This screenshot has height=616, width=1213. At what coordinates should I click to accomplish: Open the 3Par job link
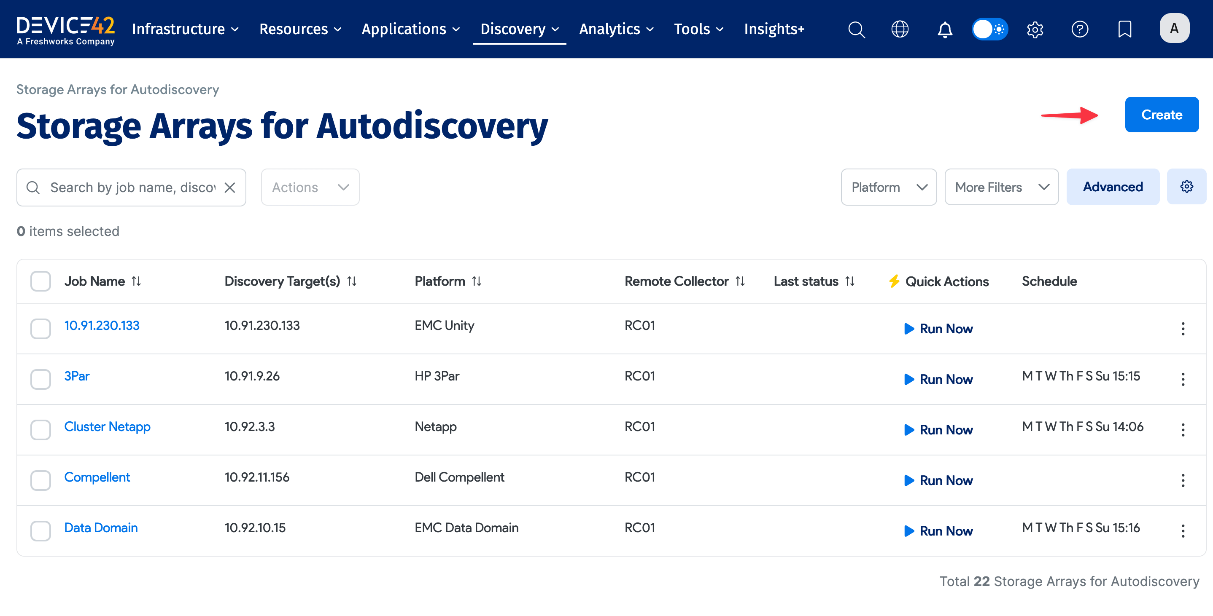click(x=77, y=376)
